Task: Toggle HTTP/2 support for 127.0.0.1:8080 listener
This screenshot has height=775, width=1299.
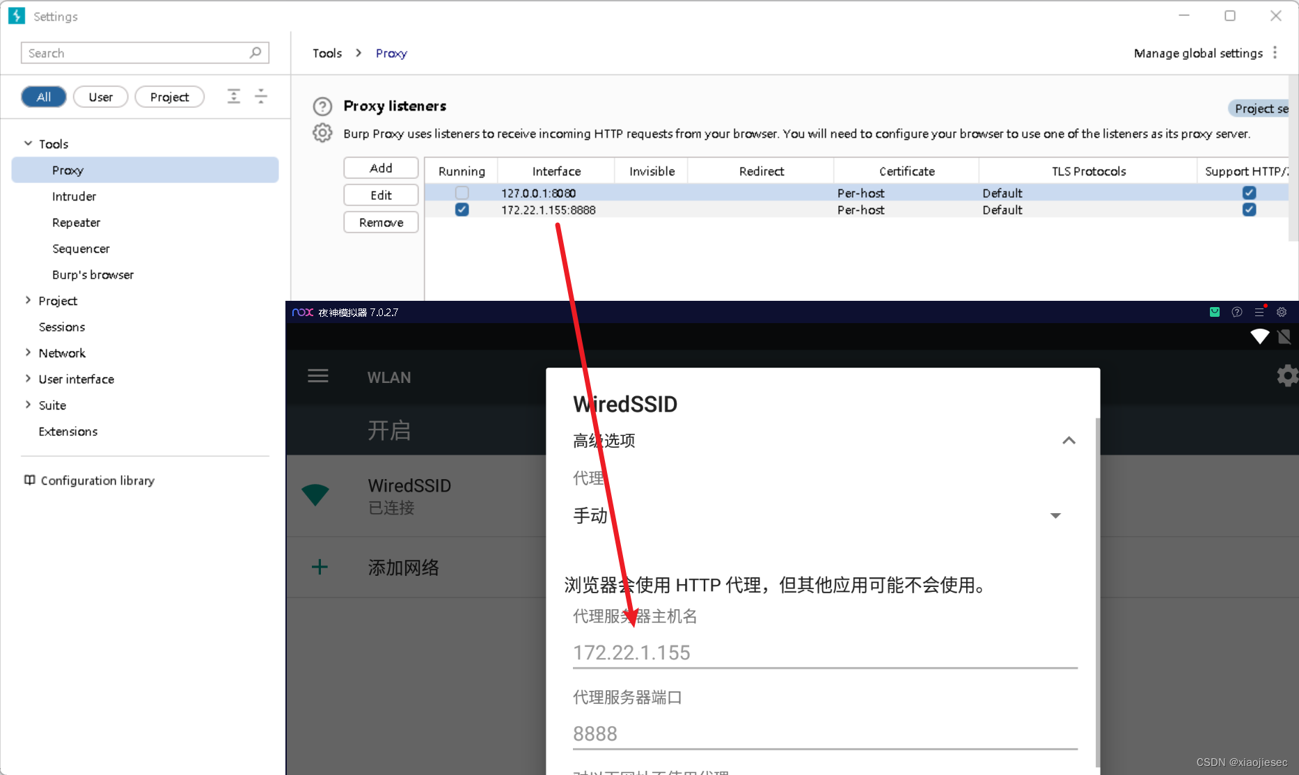Action: point(1250,193)
